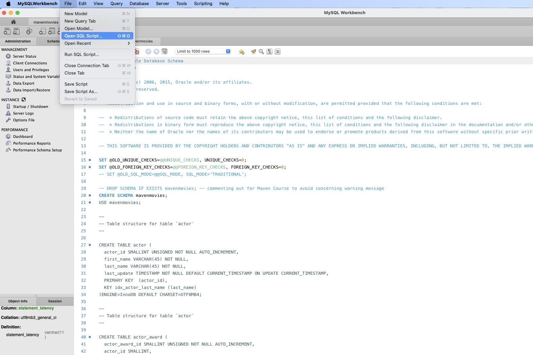Open Data Export item

pyautogui.click(x=24, y=83)
